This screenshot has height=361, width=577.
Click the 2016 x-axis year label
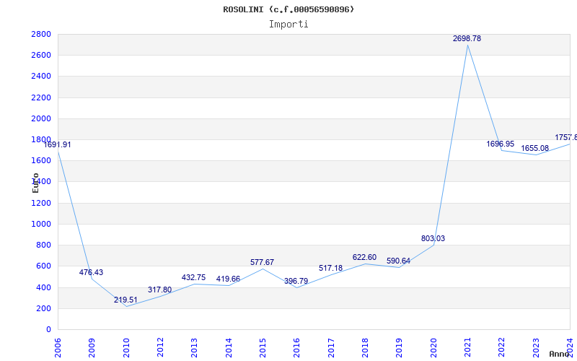(297, 348)
